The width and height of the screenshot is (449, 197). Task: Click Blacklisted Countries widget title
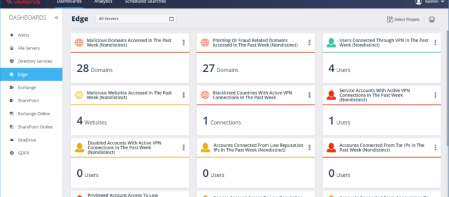pos(252,95)
